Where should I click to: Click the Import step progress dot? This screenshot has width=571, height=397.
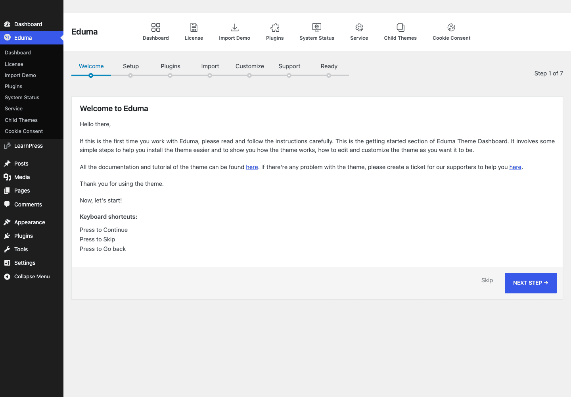pos(210,75)
